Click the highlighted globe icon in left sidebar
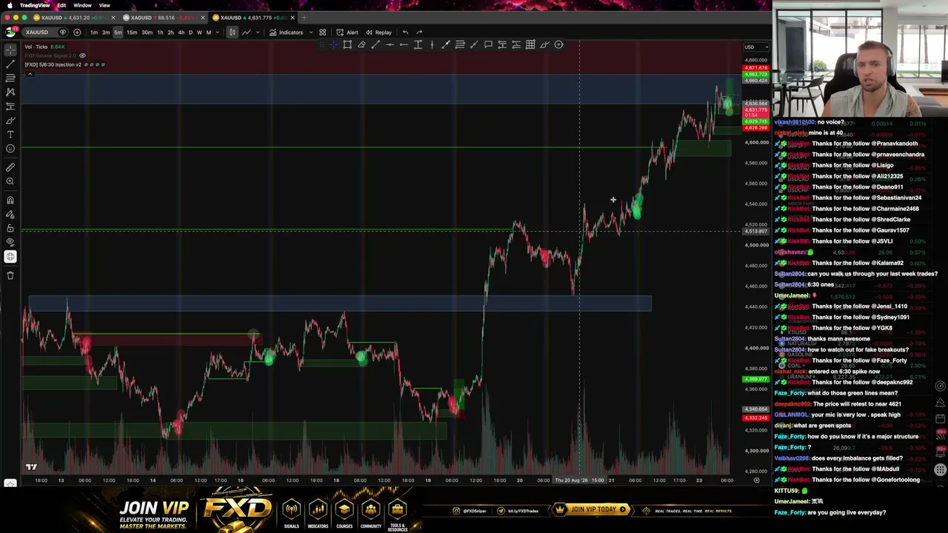Viewport: 948px width, 533px height. [10, 257]
